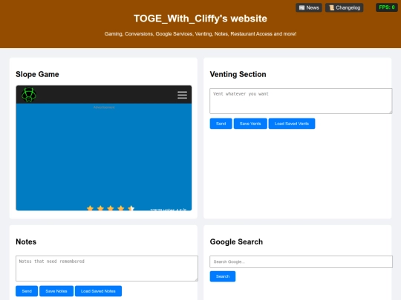Image resolution: width=401 pixels, height=300 pixels.
Task: Click the first rating star in Slope Game
Action: click(90, 208)
